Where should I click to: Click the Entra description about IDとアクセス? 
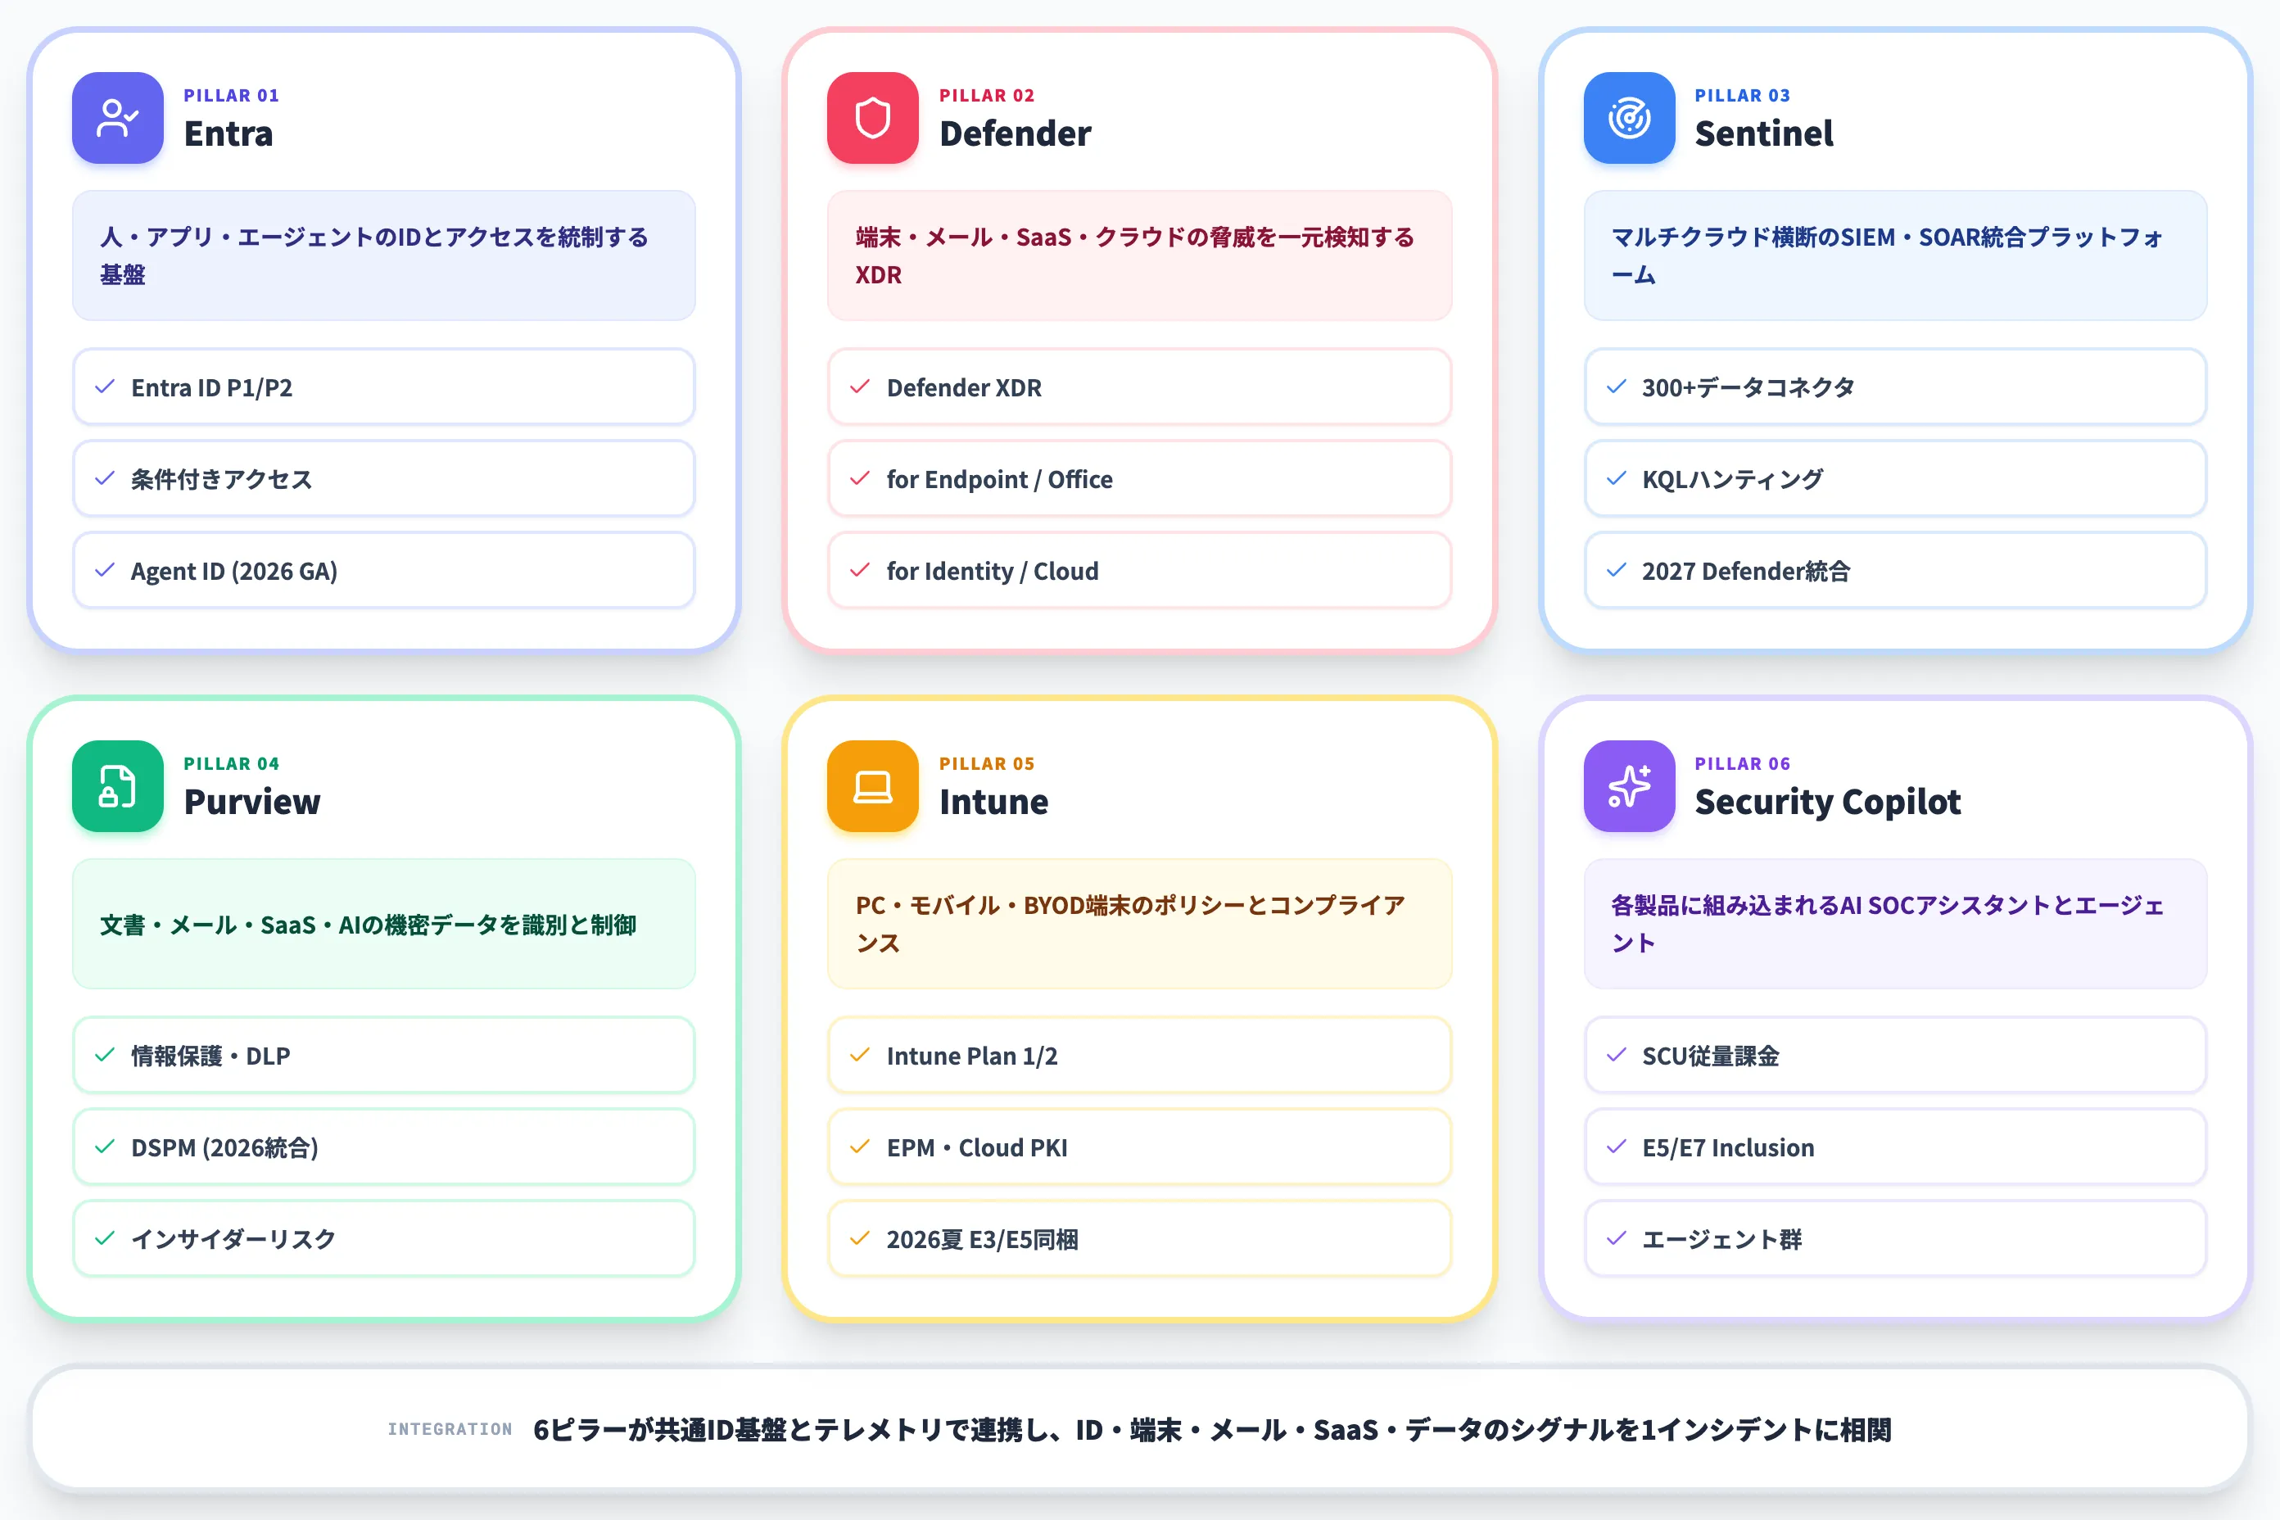coord(384,256)
